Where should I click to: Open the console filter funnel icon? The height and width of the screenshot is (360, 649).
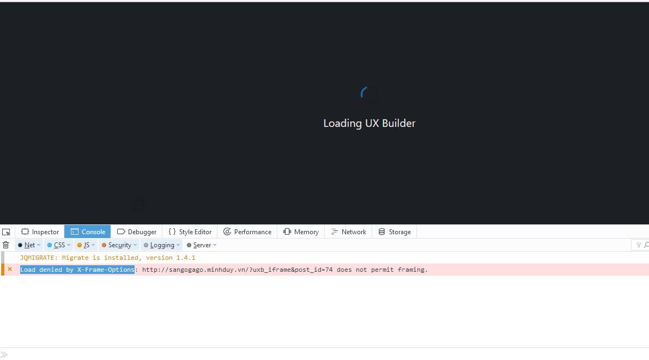(x=639, y=245)
